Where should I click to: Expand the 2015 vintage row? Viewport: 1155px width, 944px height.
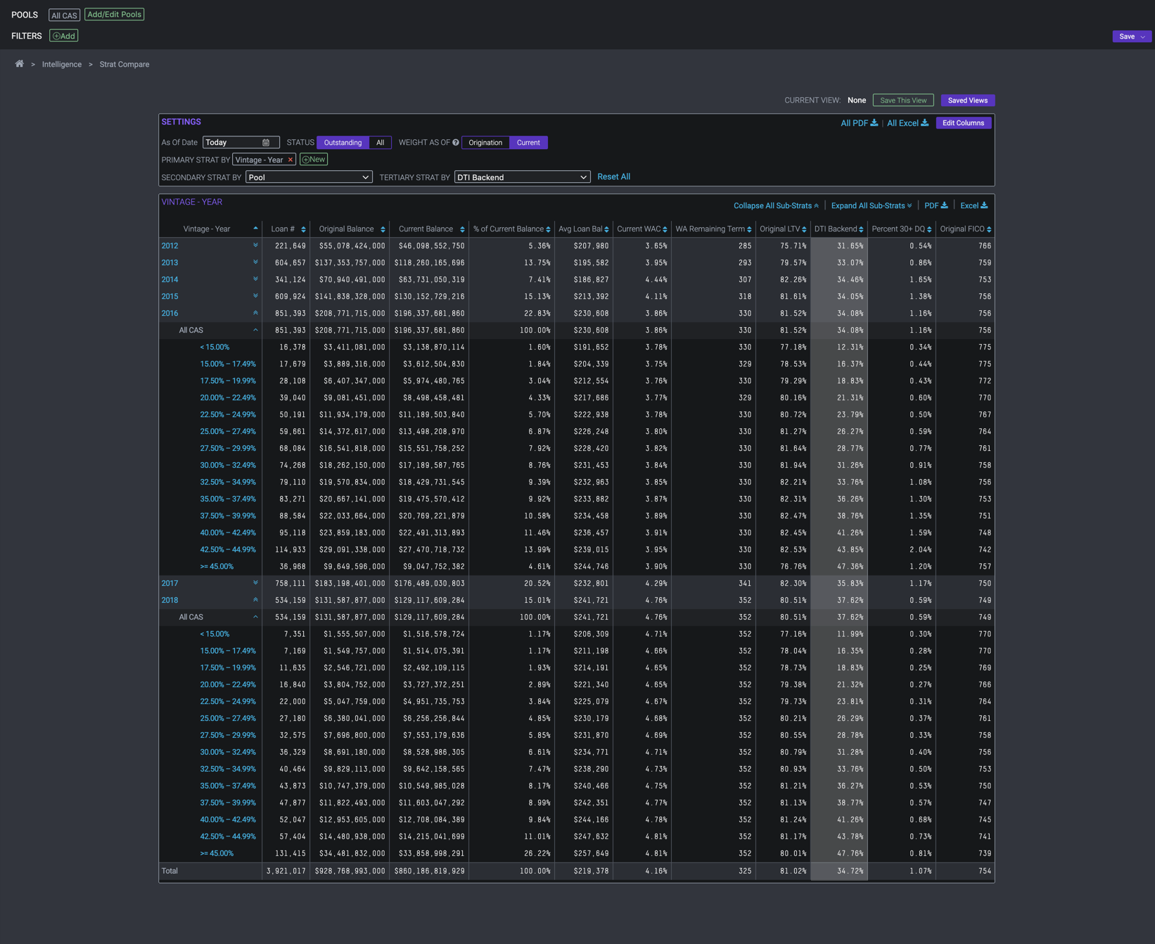(x=255, y=296)
